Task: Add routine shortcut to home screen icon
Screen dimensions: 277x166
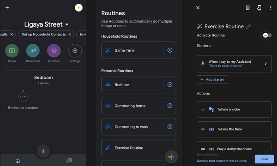Action: [x=259, y=8]
